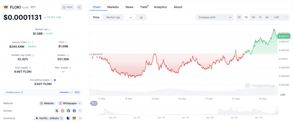Image resolution: width=293 pixels, height=123 pixels.
Task: Open the Reddit social link
Action: (x=63, y=111)
